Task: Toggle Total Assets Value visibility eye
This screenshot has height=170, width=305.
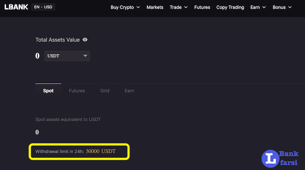Action: click(85, 40)
